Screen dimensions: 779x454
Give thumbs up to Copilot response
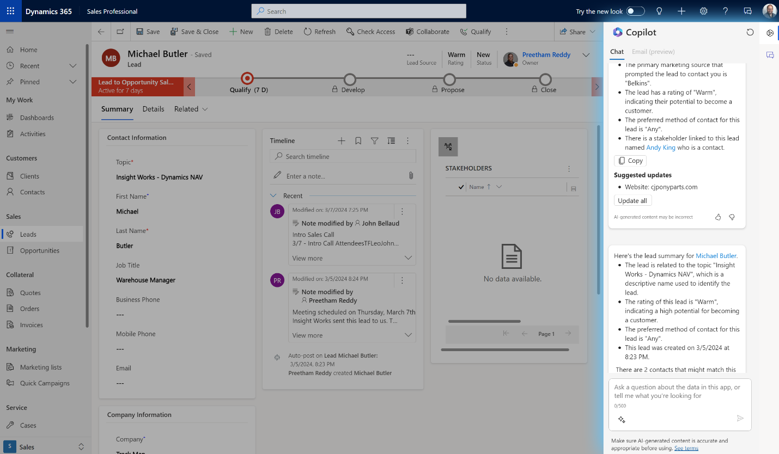point(718,217)
